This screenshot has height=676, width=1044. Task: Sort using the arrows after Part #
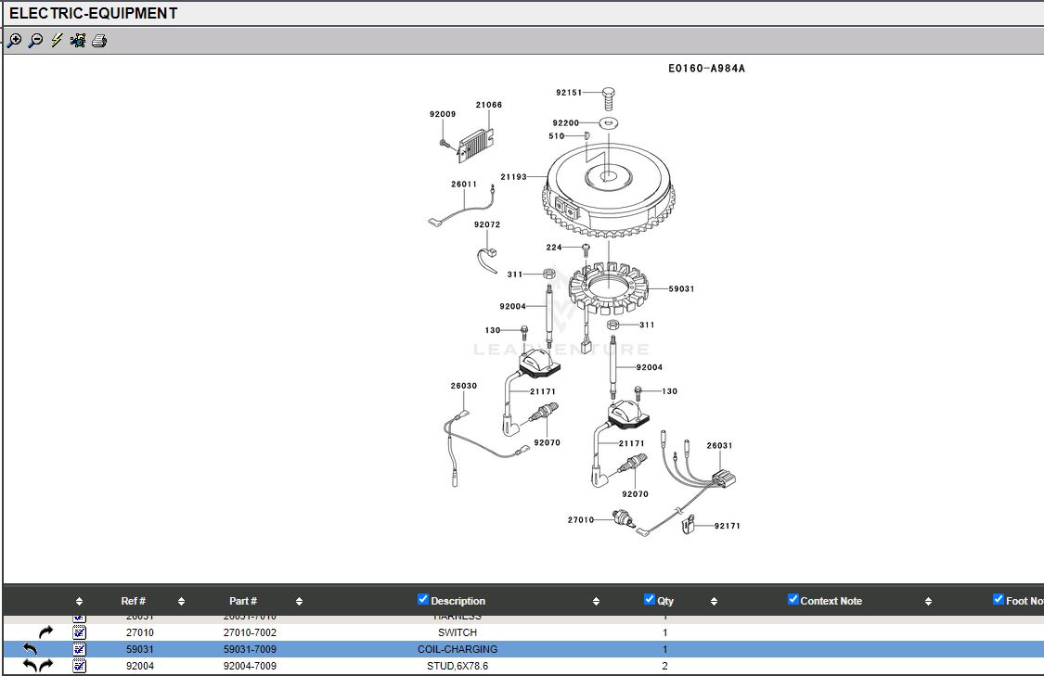tap(299, 602)
